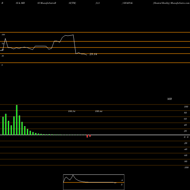Click the 'SI(TM)' header text
Image resolution: width=190 pixels, height=190 pixels.
(x=72, y=3)
